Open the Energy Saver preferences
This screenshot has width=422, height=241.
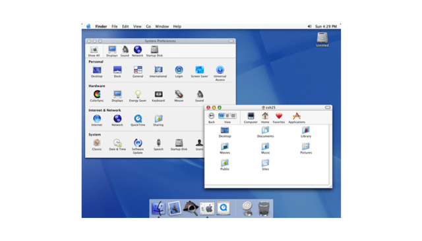[138, 96]
